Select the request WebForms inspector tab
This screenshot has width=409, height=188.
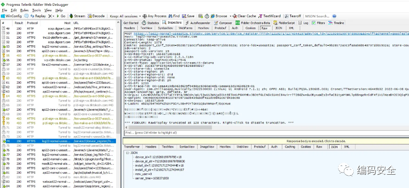(186, 28)
